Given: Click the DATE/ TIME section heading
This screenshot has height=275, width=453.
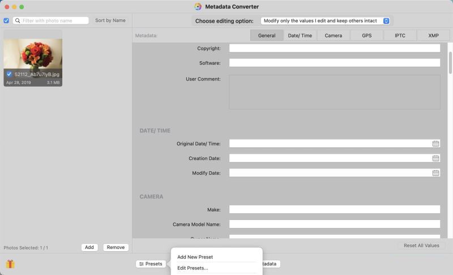Looking at the screenshot, I should coord(155,131).
